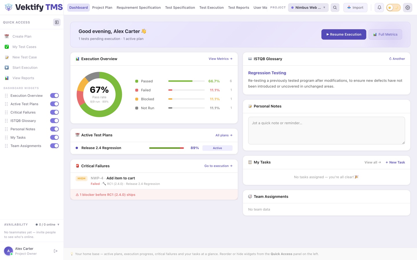Screen dimensions: 417x260
Task: Open the Nimbus Web project dropdown
Action: coord(308,8)
